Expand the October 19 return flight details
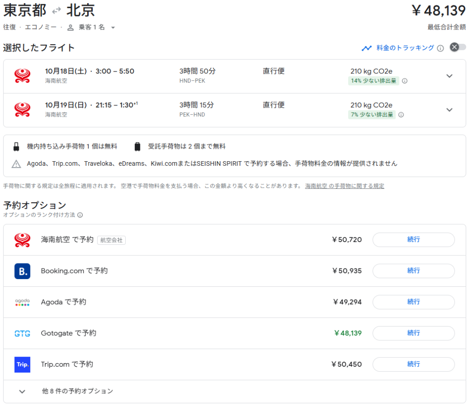The width and height of the screenshot is (468, 406). [x=449, y=110]
